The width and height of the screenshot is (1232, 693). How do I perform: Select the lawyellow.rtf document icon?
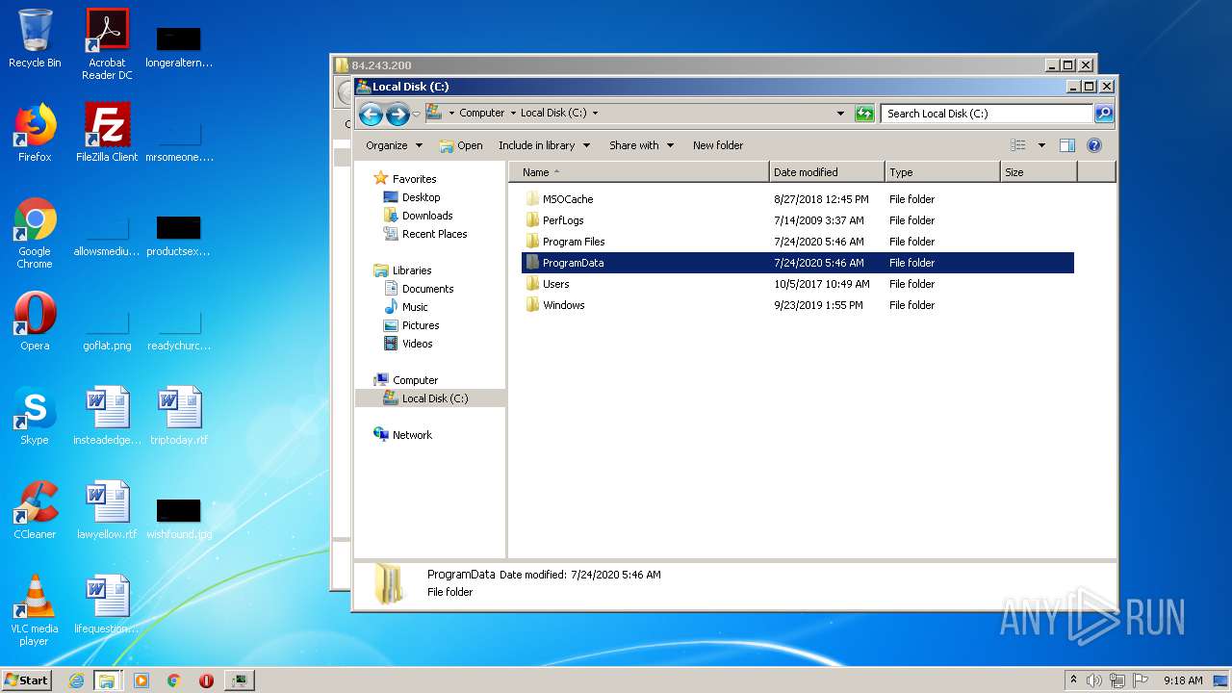[107, 510]
